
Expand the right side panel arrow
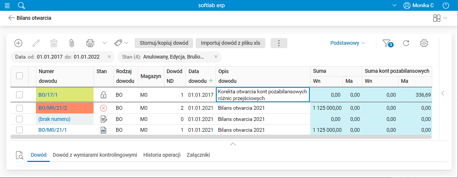click(443, 93)
